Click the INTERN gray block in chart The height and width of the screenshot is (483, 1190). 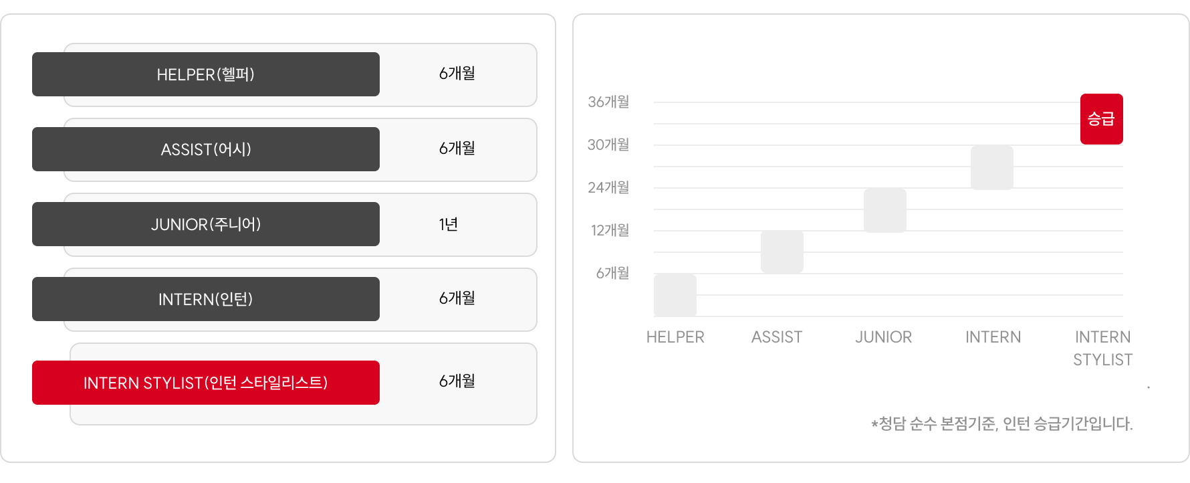pyautogui.click(x=992, y=167)
